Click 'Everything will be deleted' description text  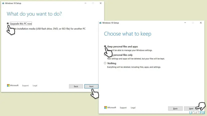click(134, 67)
